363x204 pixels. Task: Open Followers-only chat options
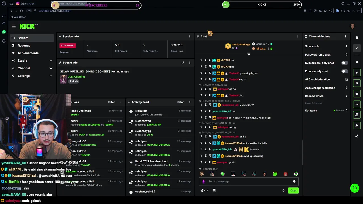[x=326, y=55]
